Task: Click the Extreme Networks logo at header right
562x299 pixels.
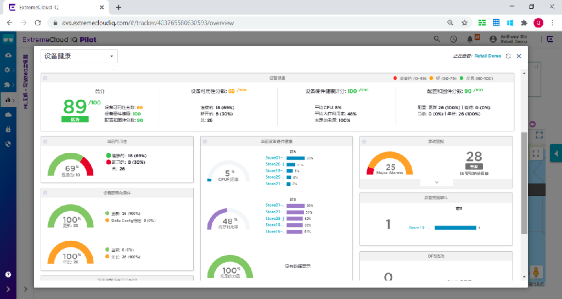Action: pyautogui.click(x=550, y=39)
